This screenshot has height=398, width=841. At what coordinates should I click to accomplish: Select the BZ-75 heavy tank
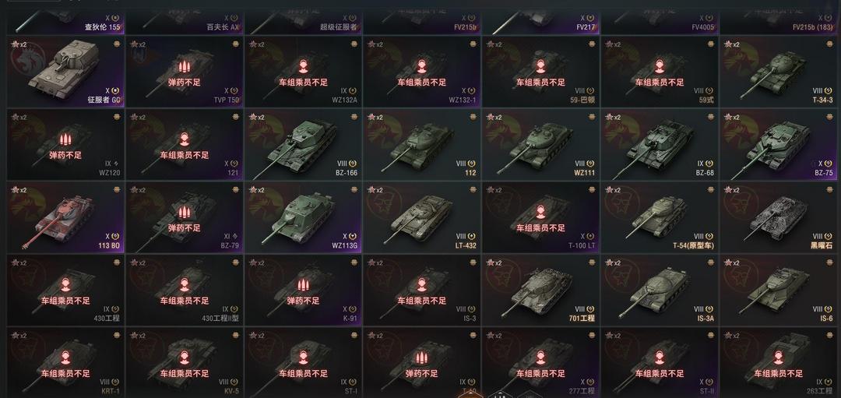(x=778, y=145)
